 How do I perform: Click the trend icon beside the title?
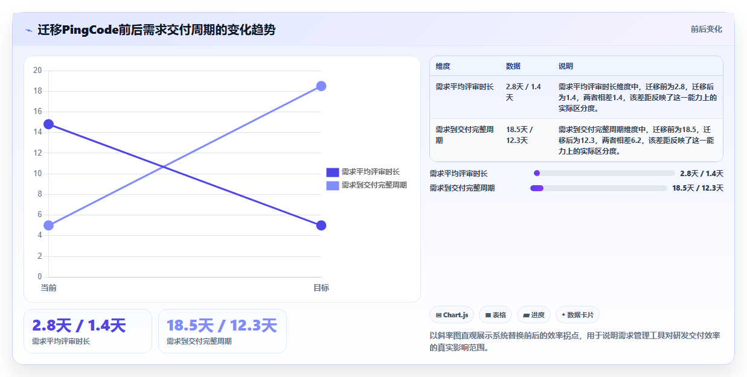pyautogui.click(x=28, y=30)
